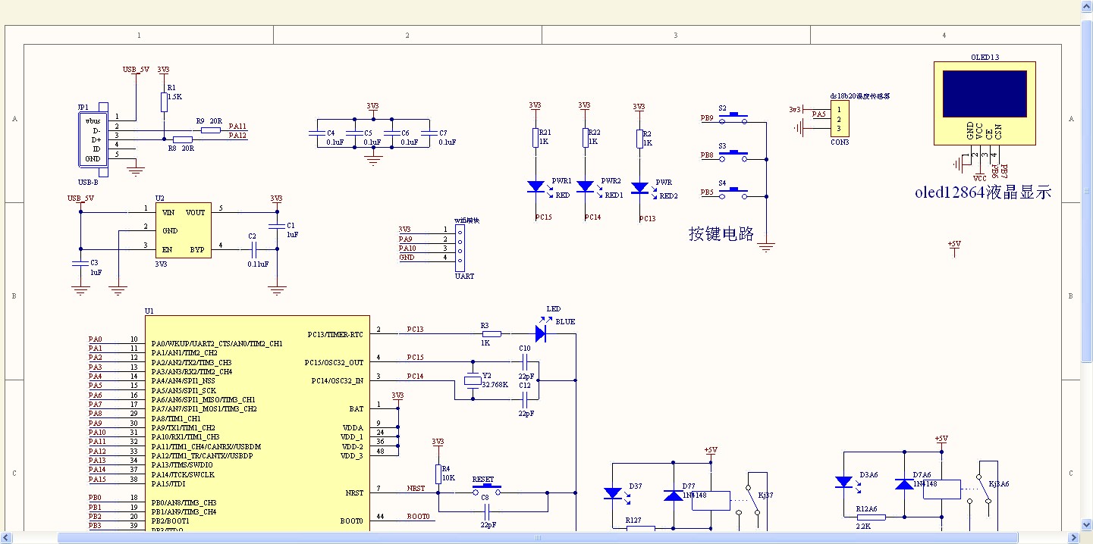Select the BLUE LED symbol
The width and height of the screenshot is (1093, 544).
point(542,333)
